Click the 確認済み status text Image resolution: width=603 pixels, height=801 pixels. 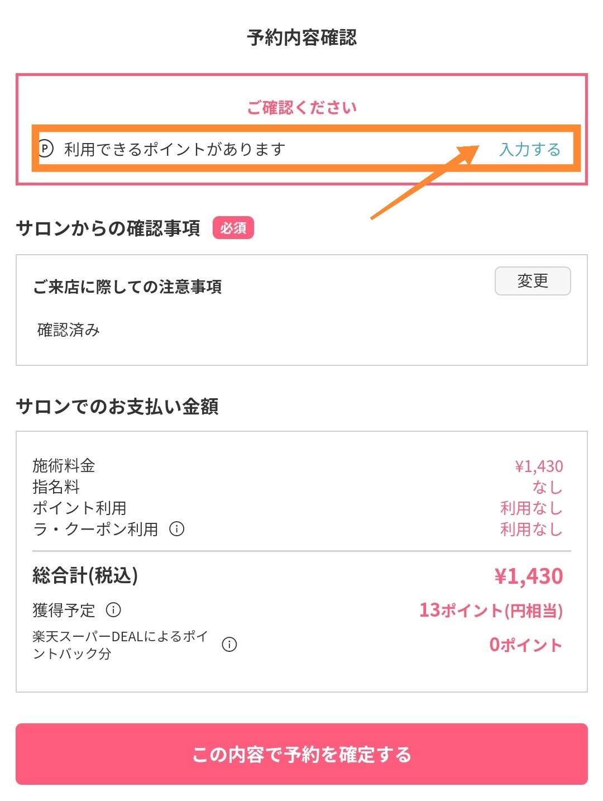point(68,330)
